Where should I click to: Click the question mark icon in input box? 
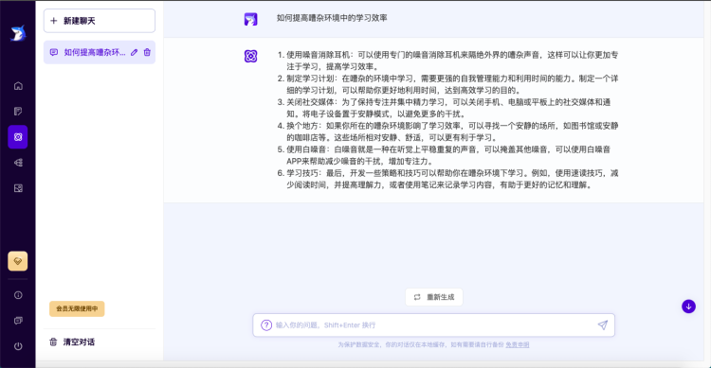click(266, 325)
